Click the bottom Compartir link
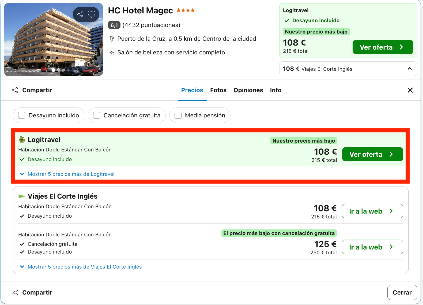The image size is (423, 305). tap(37, 293)
